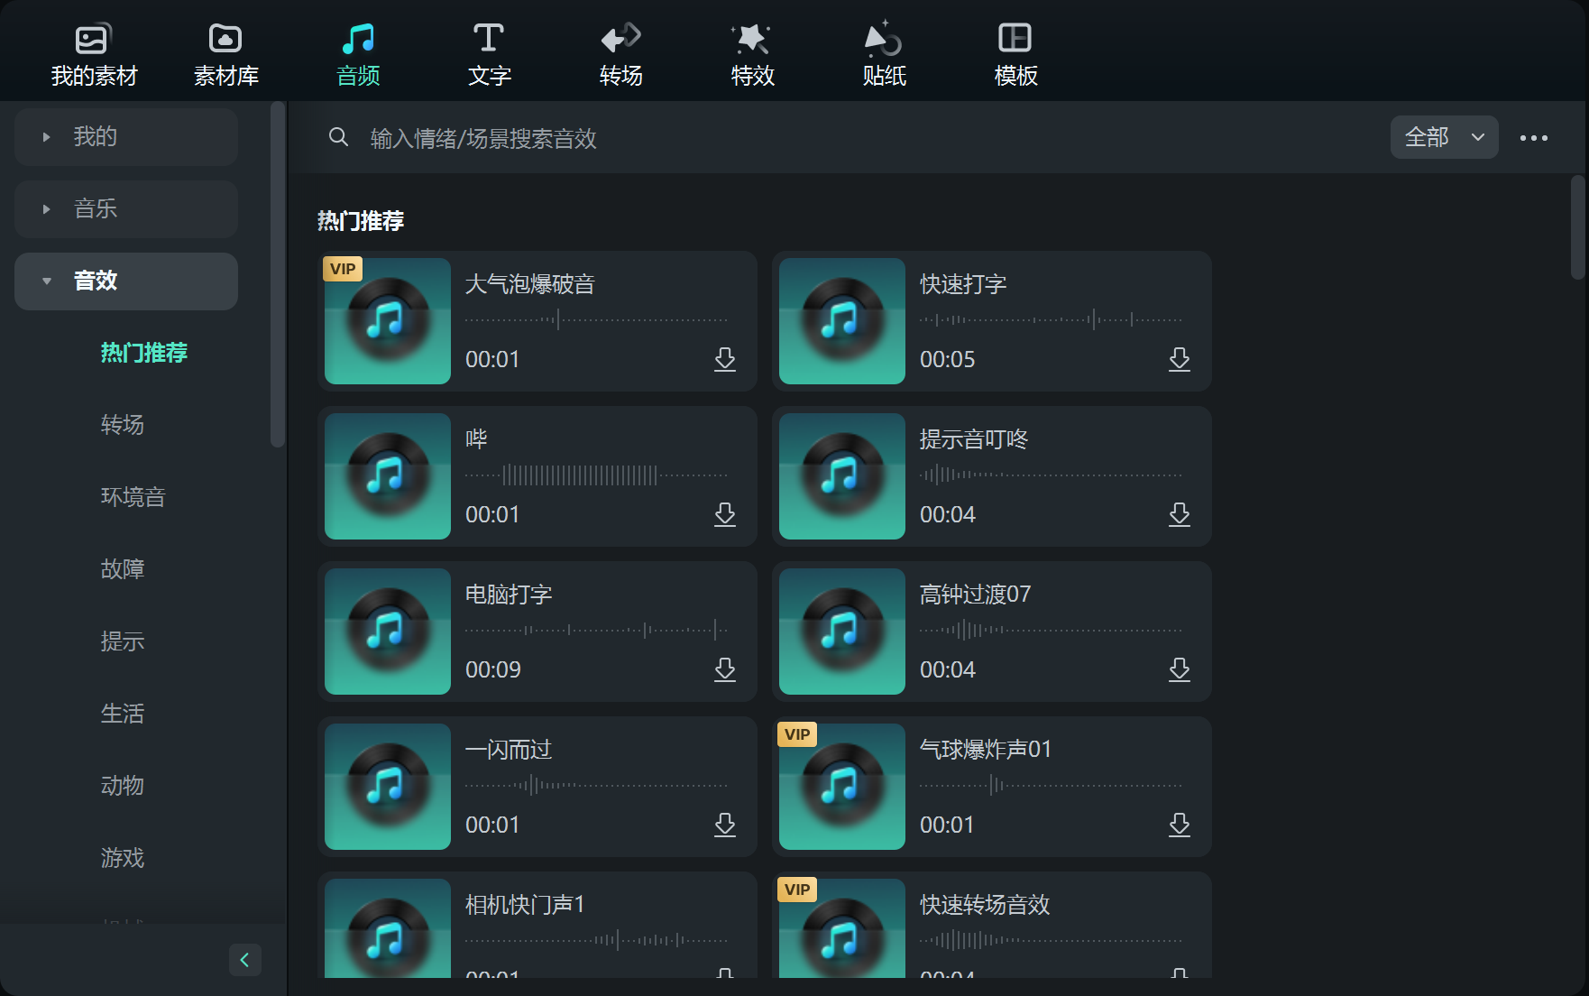Open the 音频 panel
Image resolution: width=1589 pixels, height=996 pixels.
tap(358, 51)
